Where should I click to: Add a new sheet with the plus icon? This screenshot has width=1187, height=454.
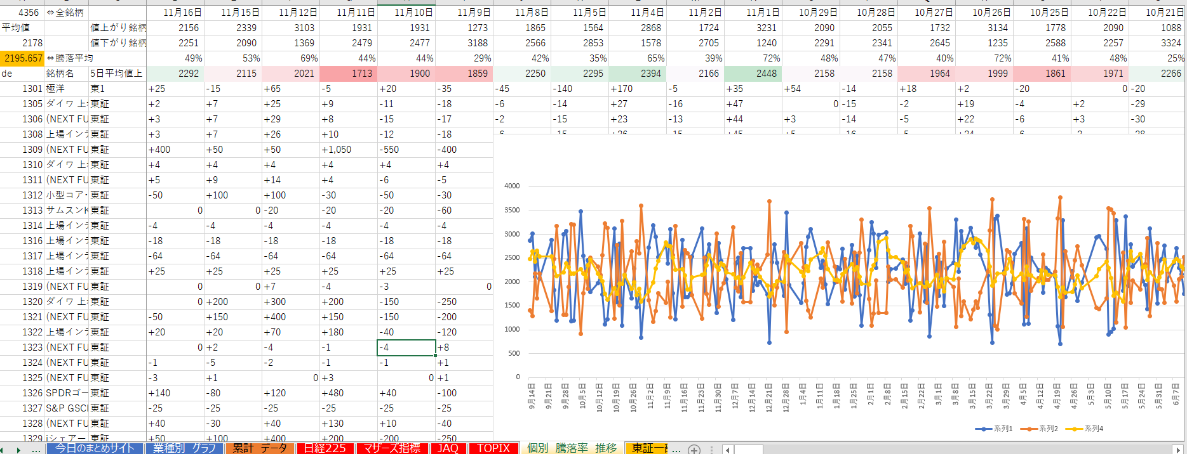[x=694, y=449]
